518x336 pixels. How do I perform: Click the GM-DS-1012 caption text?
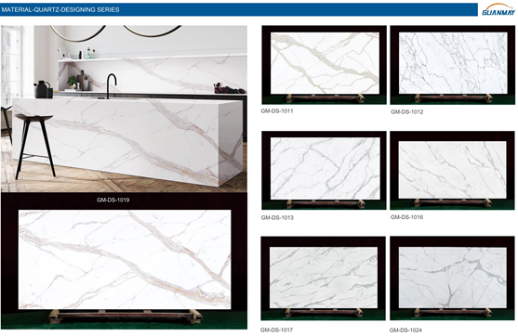point(406,111)
